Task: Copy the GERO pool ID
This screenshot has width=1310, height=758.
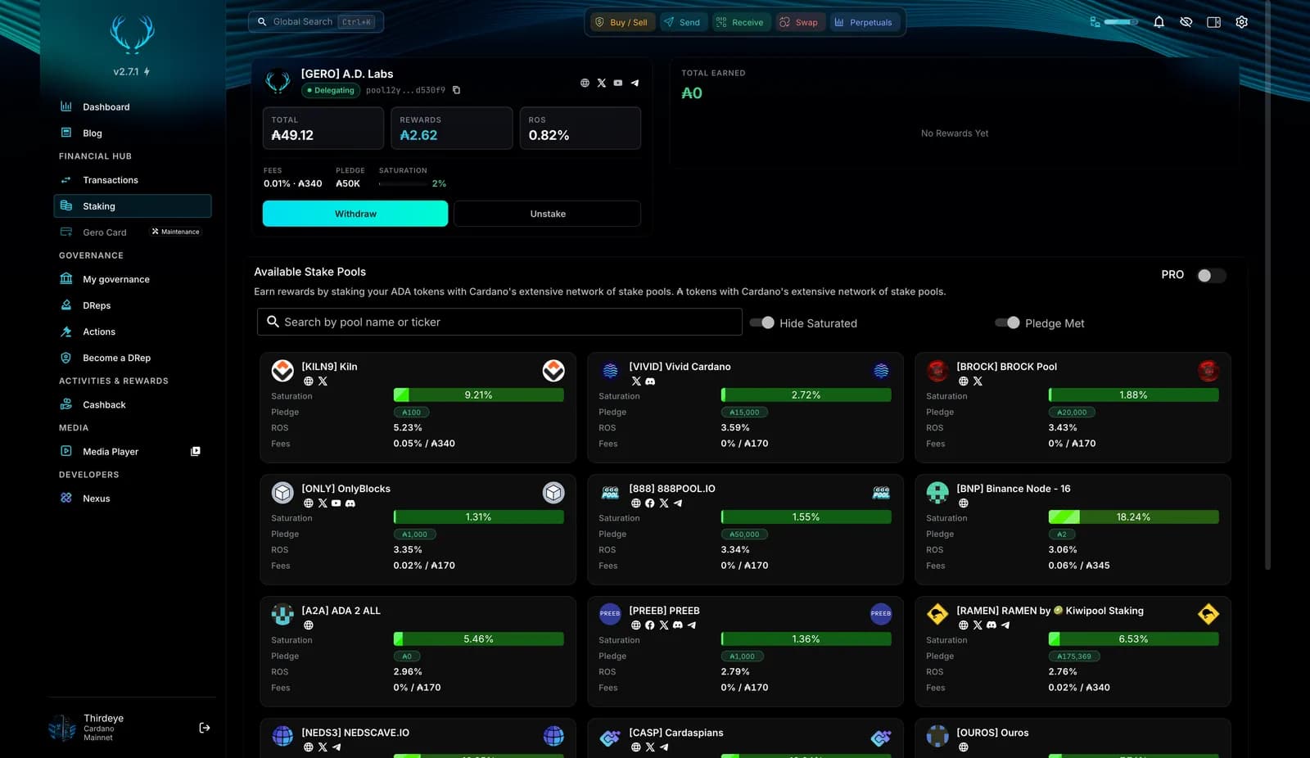Action: 456,90
